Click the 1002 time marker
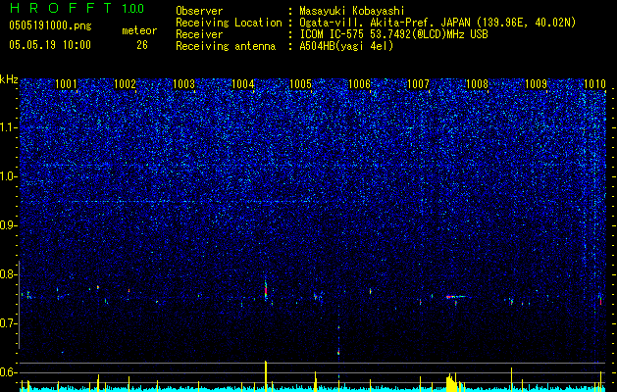 [x=125, y=83]
